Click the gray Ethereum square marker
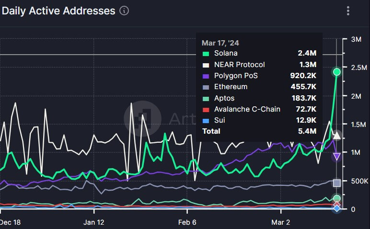This screenshot has width=370, height=229. (337, 183)
